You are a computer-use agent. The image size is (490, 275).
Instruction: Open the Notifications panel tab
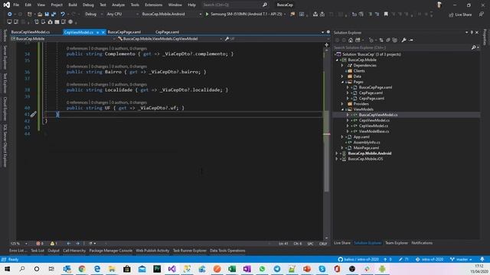(422, 243)
